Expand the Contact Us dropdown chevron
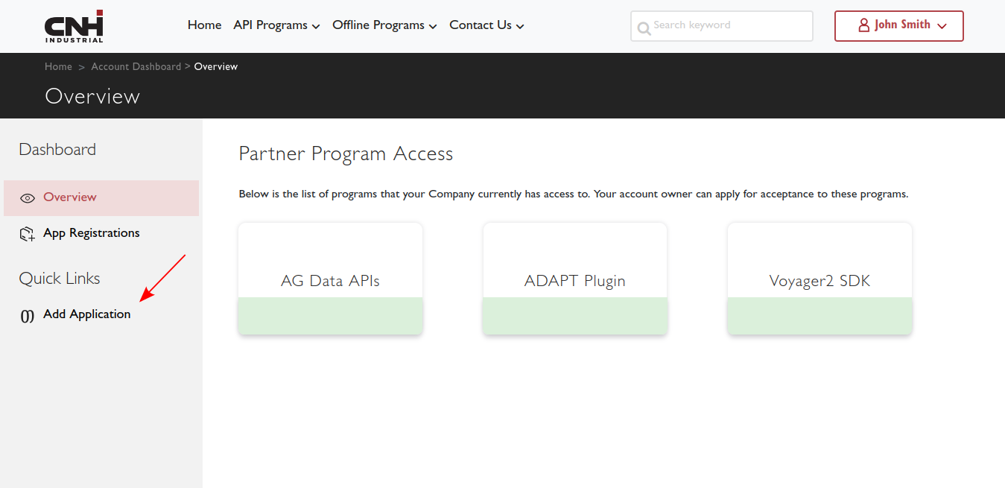This screenshot has width=1005, height=488. [520, 27]
